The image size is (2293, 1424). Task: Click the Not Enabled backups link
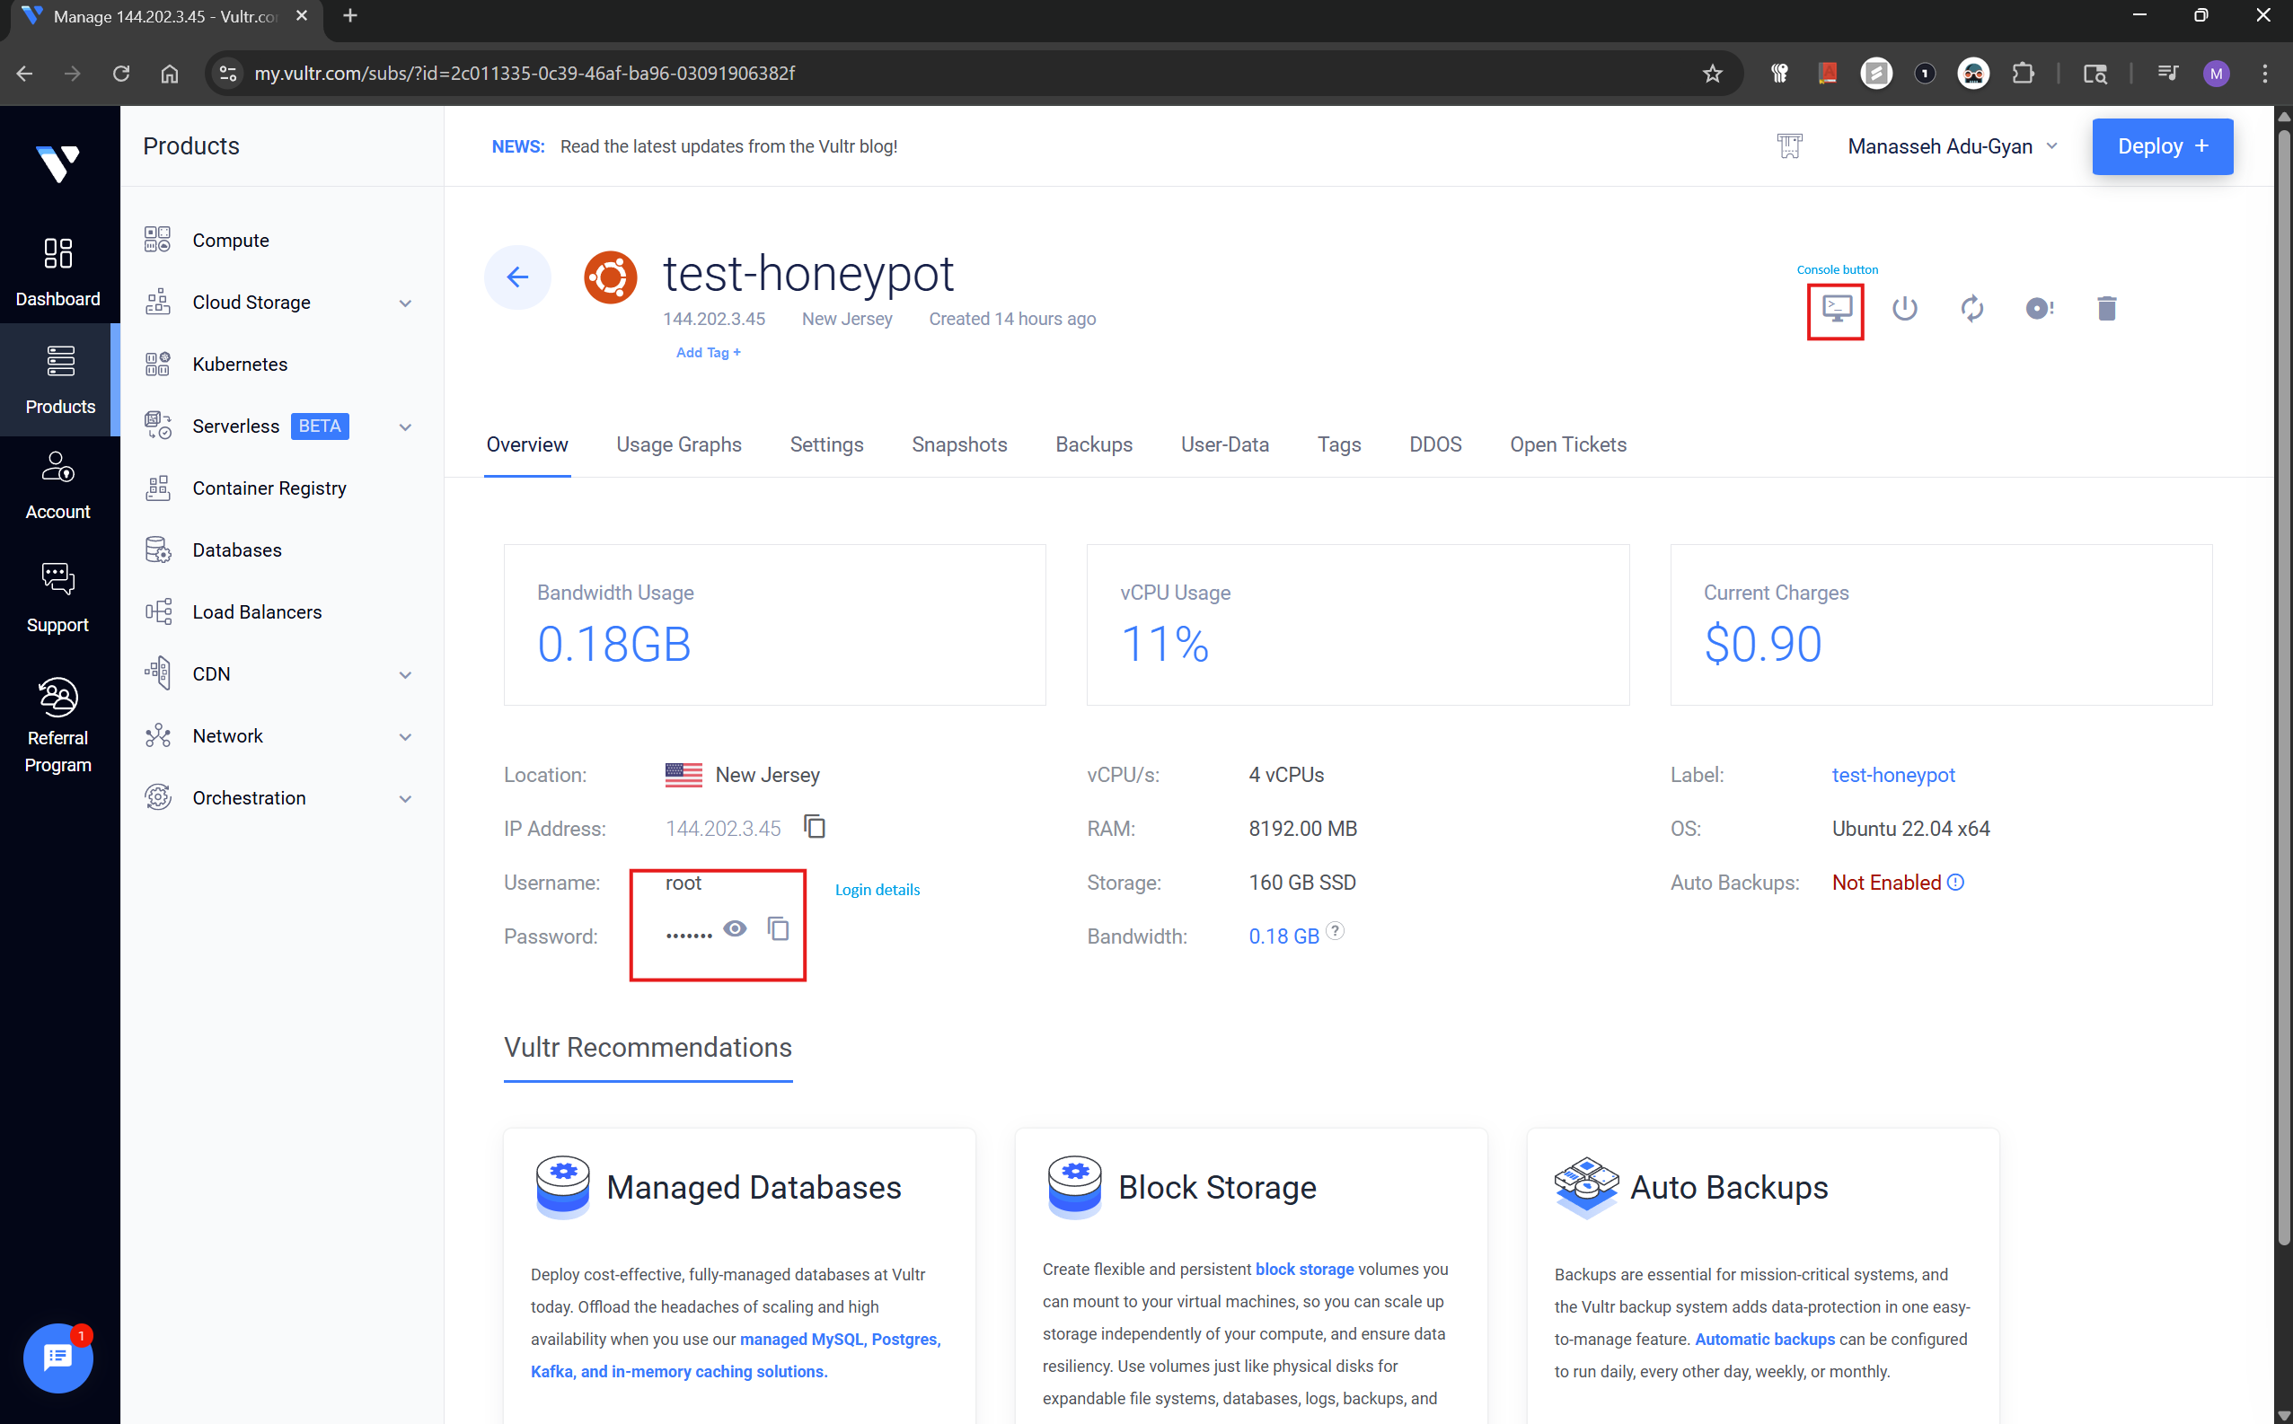click(x=1886, y=883)
